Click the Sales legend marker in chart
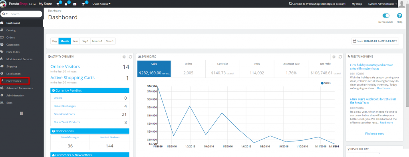This screenshot has height=157, width=409. pyautogui.click(x=322, y=83)
